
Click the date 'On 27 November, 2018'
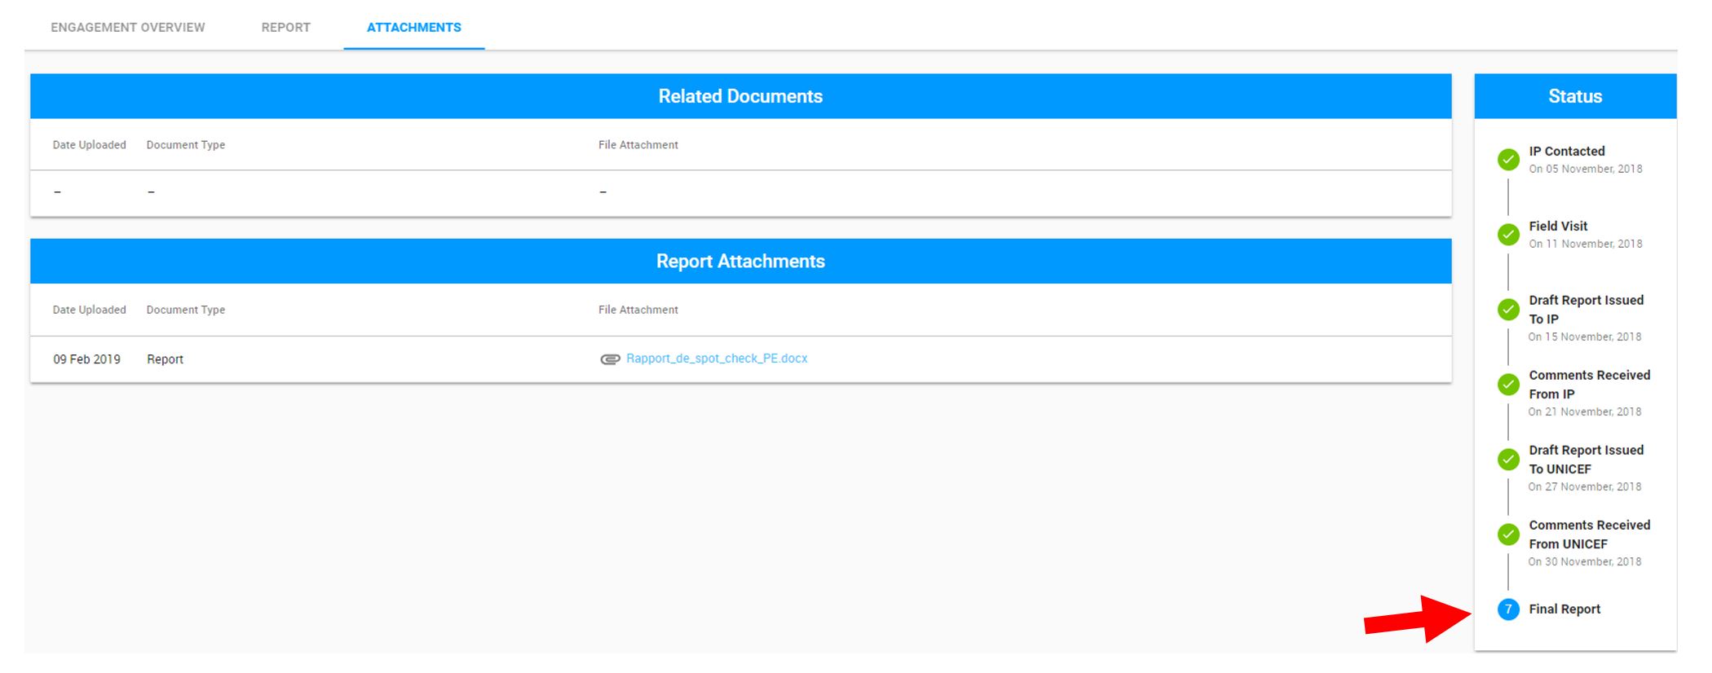(x=1585, y=487)
